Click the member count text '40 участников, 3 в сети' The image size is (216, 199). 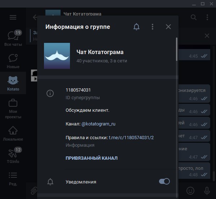102,61
